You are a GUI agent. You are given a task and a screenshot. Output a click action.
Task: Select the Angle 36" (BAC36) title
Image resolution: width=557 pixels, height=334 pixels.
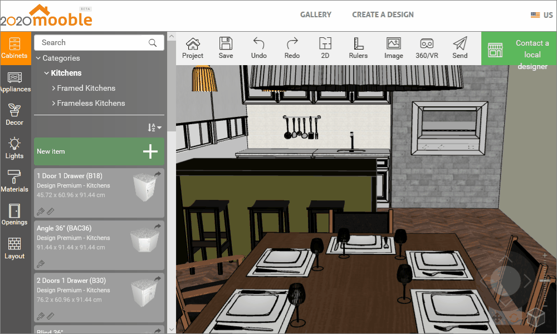(x=64, y=228)
